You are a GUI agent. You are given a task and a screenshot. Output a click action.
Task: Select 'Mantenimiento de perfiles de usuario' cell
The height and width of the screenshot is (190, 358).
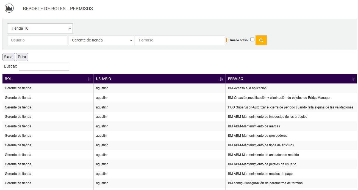[291, 164]
